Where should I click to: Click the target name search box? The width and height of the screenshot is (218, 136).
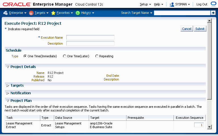coord(182,13)
